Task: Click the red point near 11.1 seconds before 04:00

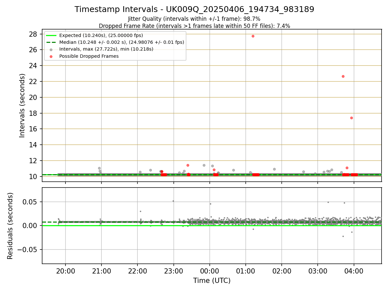Action: pos(347,168)
